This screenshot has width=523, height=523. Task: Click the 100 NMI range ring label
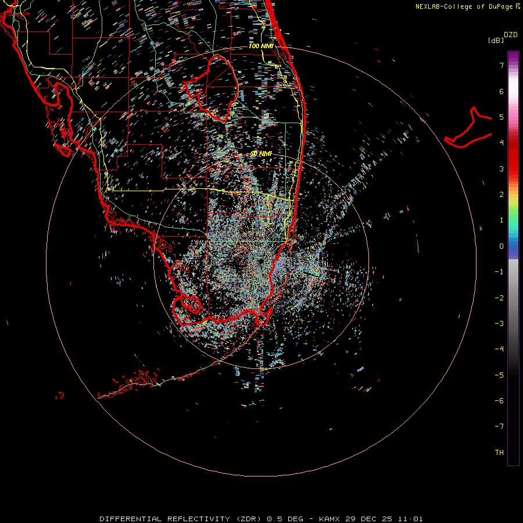click(x=261, y=46)
